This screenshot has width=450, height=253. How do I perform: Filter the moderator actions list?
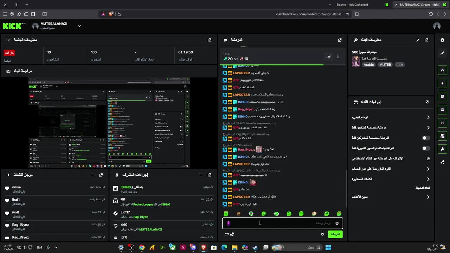(201, 175)
